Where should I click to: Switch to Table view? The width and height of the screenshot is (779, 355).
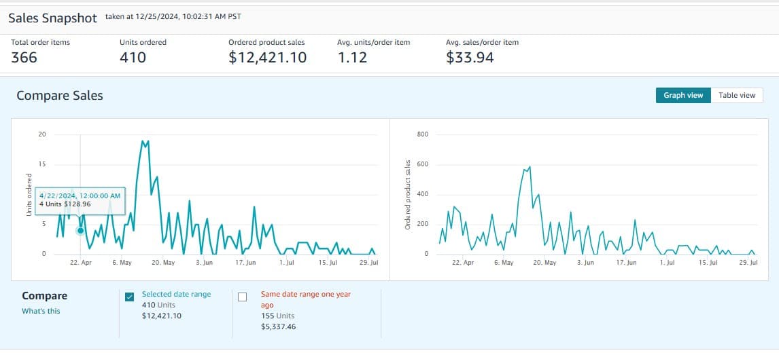coord(737,95)
